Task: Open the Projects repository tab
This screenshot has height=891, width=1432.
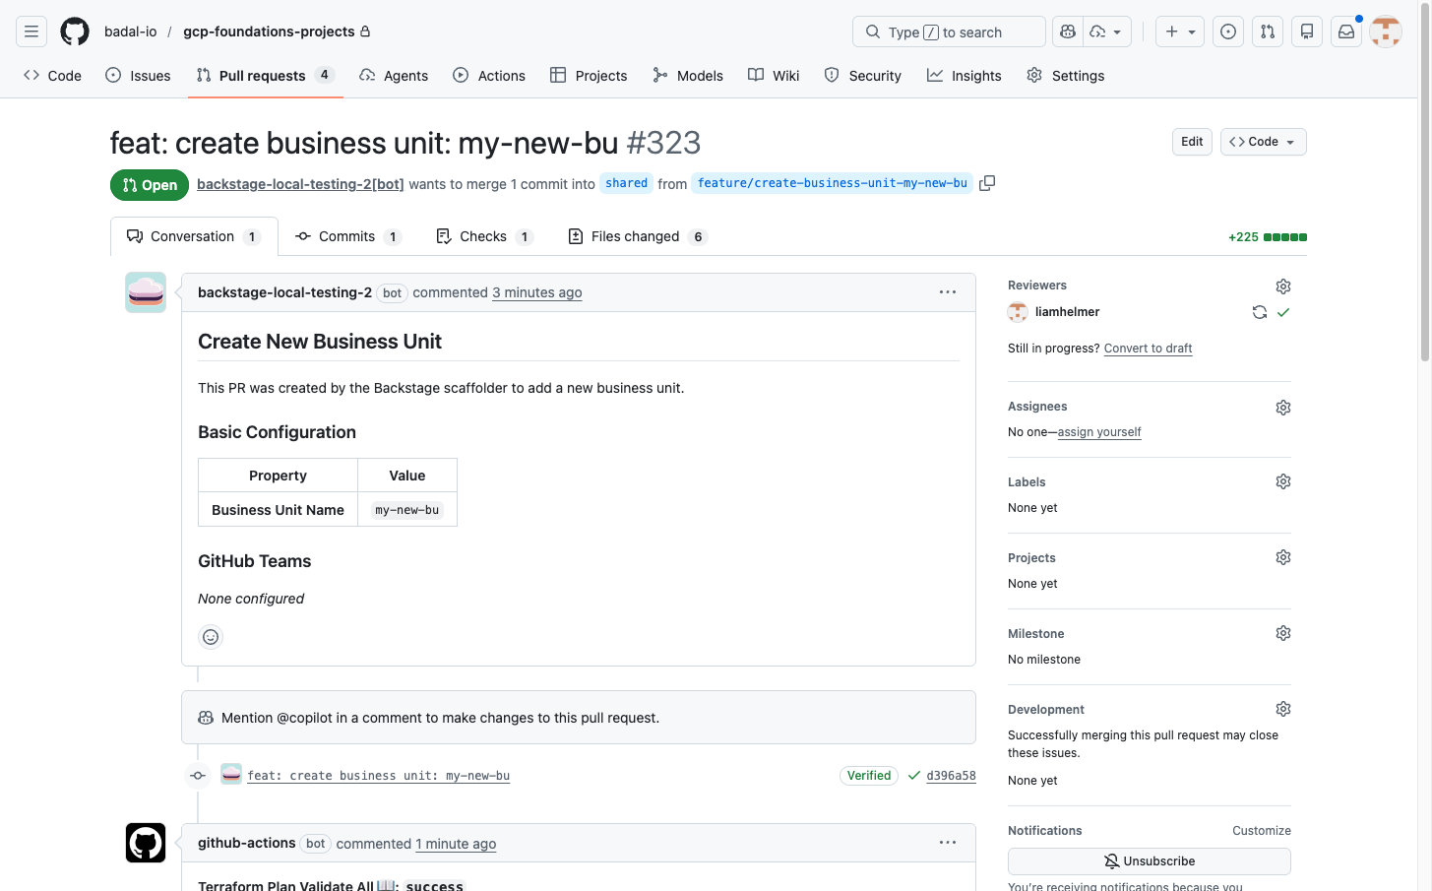Action: coord(589,76)
